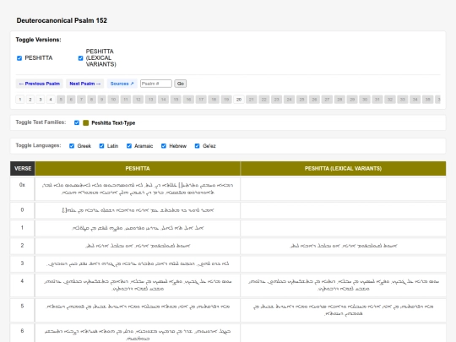Click the Toggle Languages label

pos(38,145)
